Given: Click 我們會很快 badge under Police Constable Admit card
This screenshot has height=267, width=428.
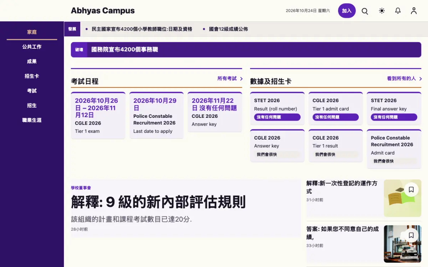Looking at the screenshot, I should point(394,161).
